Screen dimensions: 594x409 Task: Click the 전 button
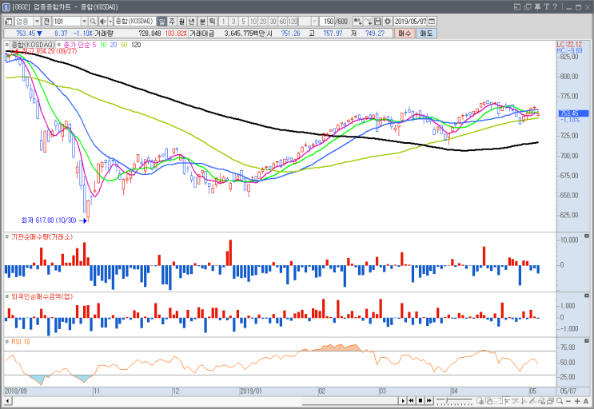[46, 22]
